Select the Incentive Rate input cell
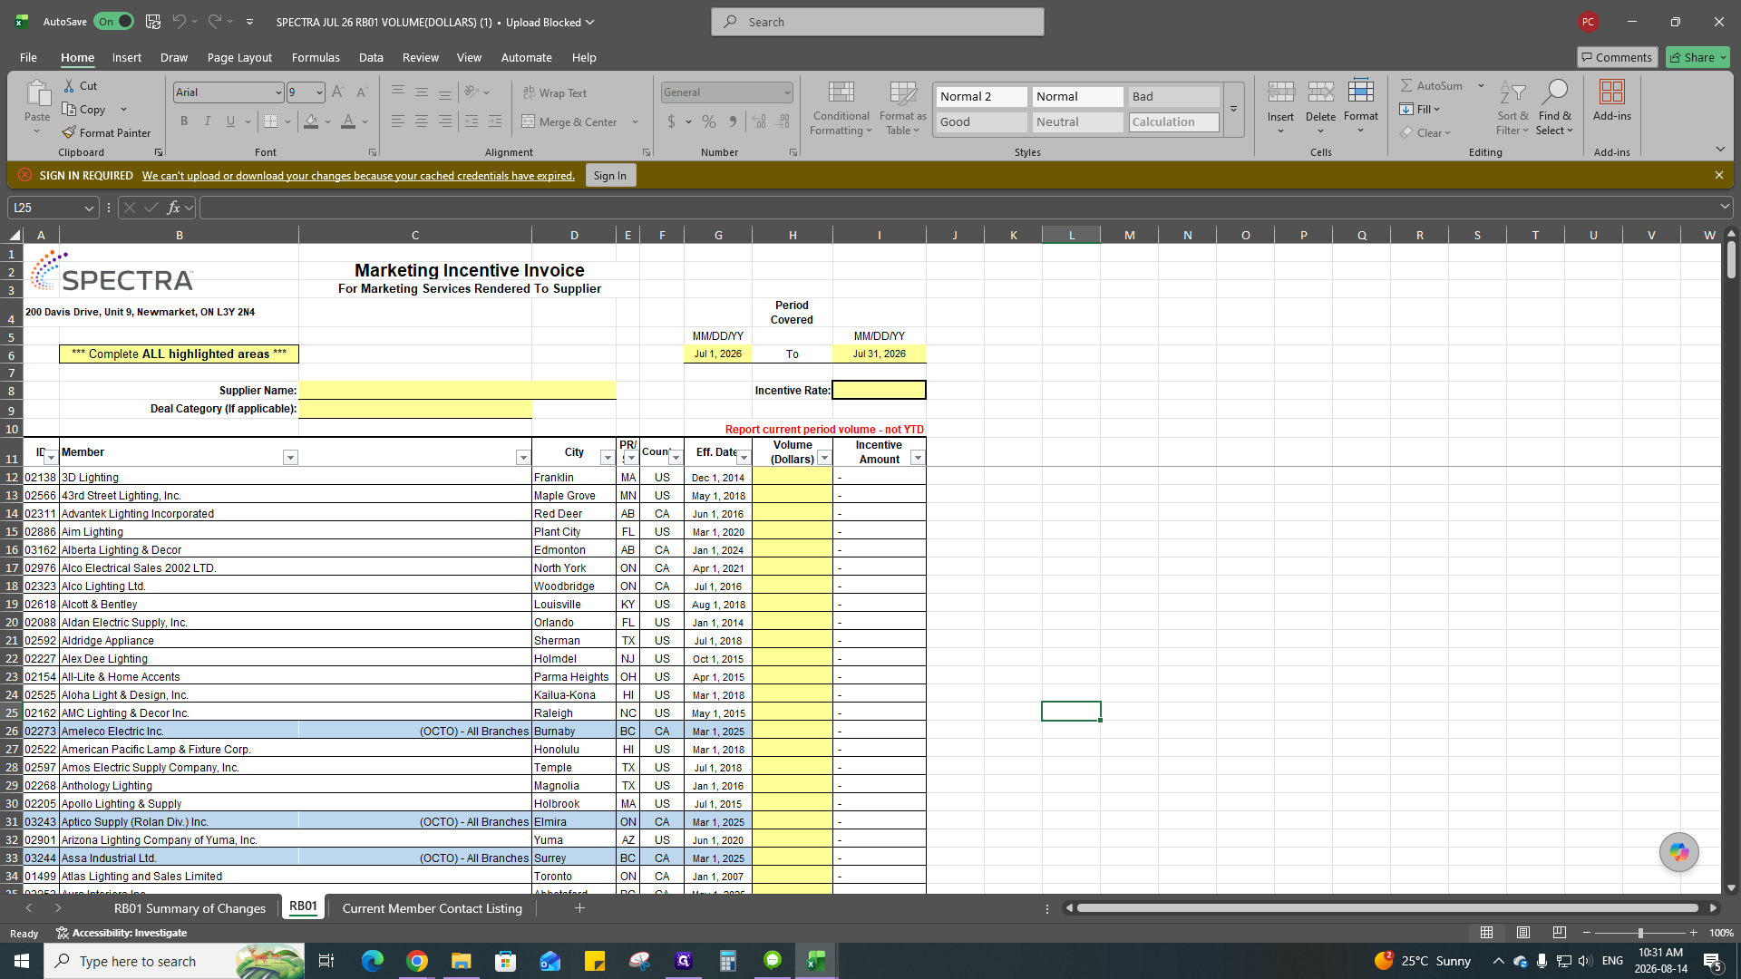1741x979 pixels. (879, 390)
